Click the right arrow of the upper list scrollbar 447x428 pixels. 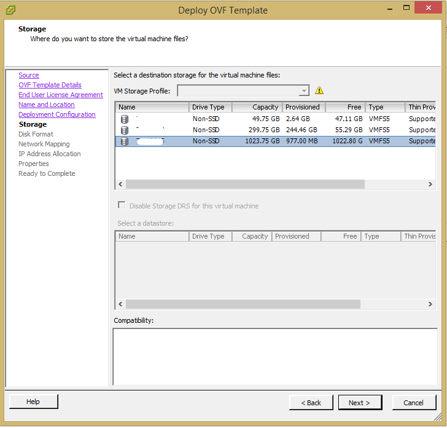[430, 184]
